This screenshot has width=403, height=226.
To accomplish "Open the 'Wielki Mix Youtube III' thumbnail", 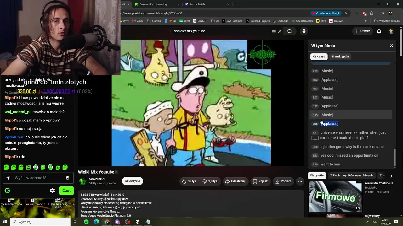I will (x=335, y=197).
